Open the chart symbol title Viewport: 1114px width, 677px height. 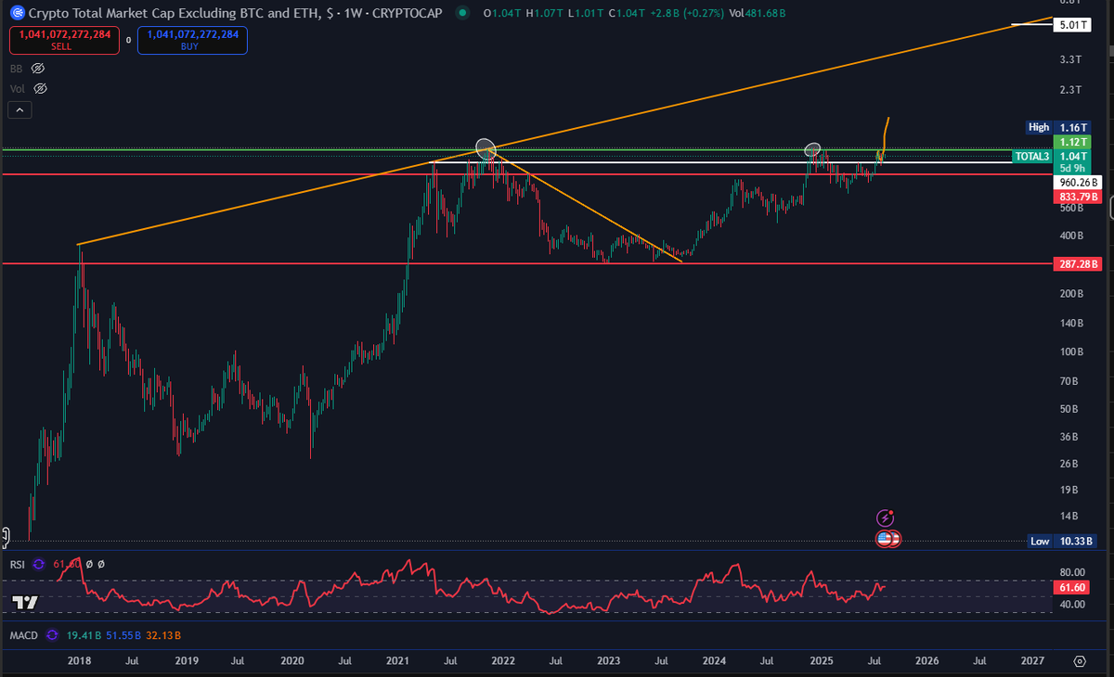click(236, 13)
